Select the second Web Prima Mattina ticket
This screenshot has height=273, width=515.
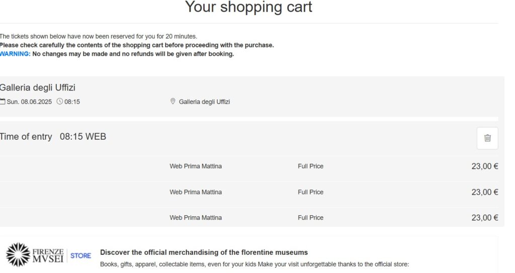point(249,192)
